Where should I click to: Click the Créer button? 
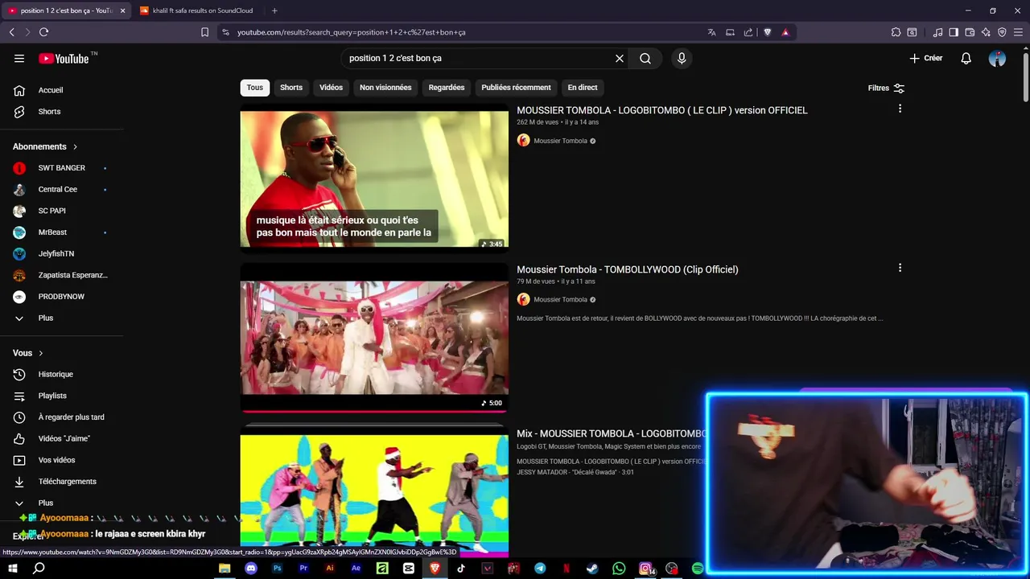[x=926, y=58]
